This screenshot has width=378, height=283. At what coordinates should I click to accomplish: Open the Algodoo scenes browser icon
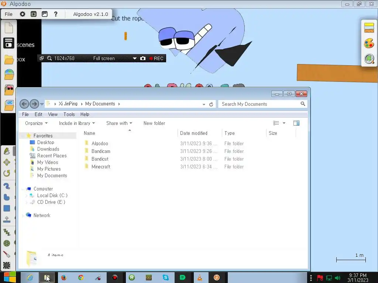(9, 43)
